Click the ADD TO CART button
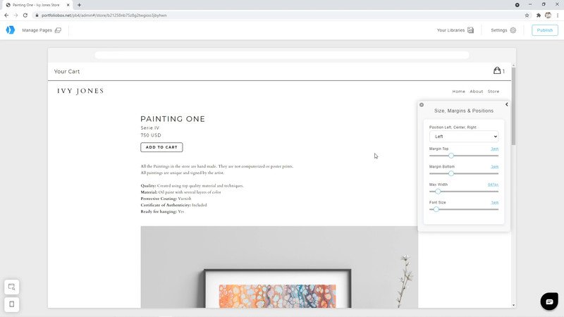The width and height of the screenshot is (564, 317). click(x=161, y=147)
